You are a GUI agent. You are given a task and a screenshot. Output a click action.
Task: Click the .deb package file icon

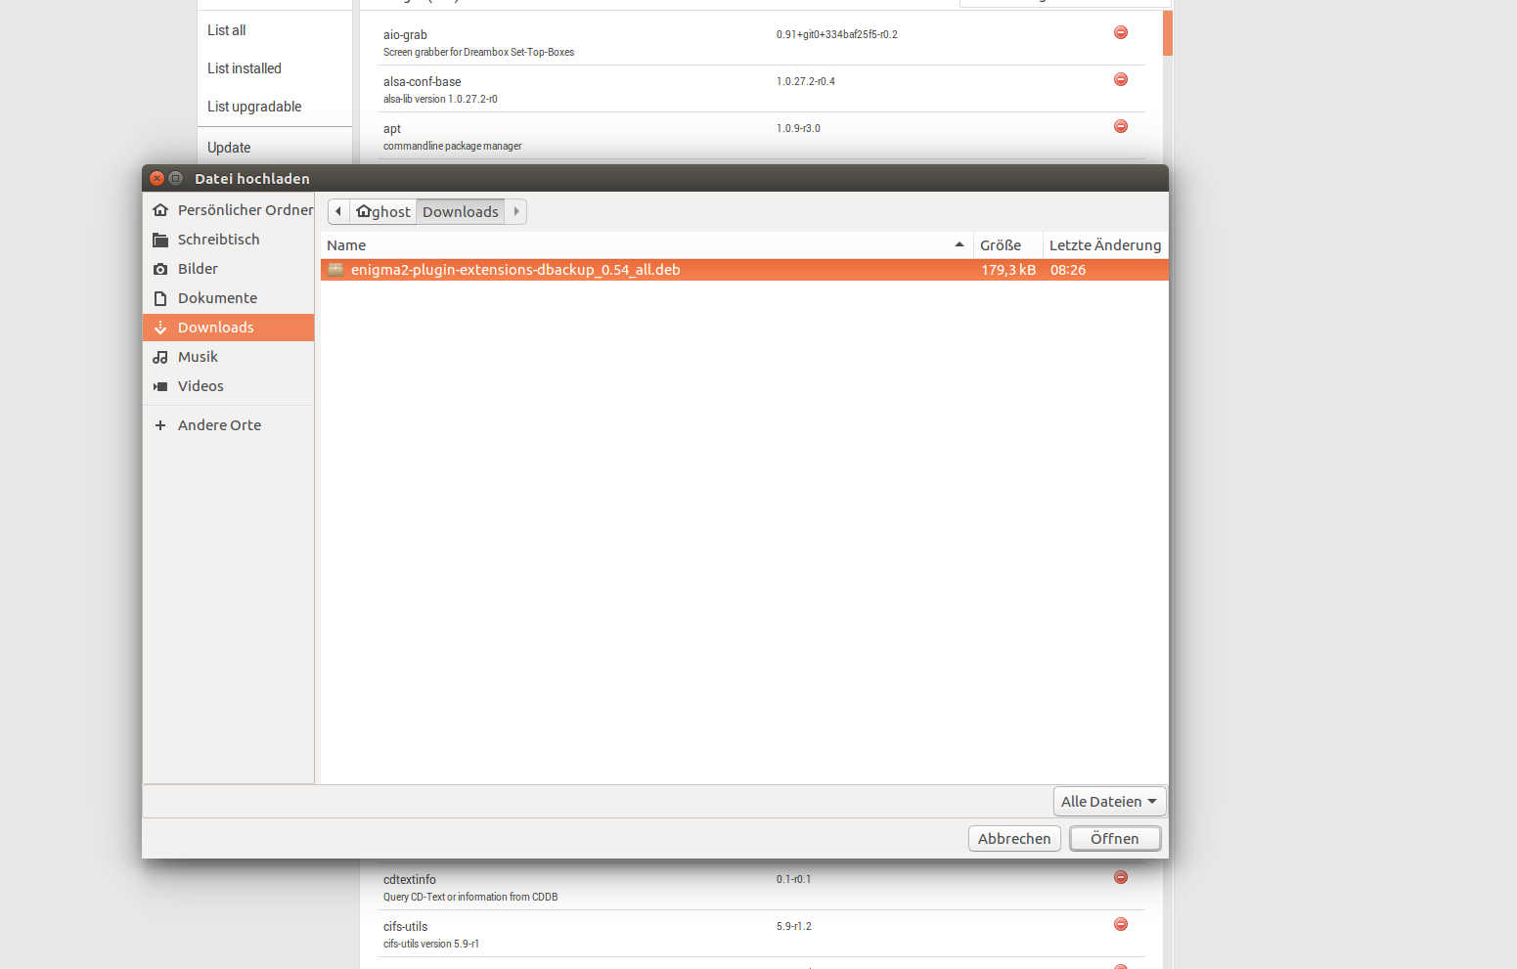coord(335,270)
